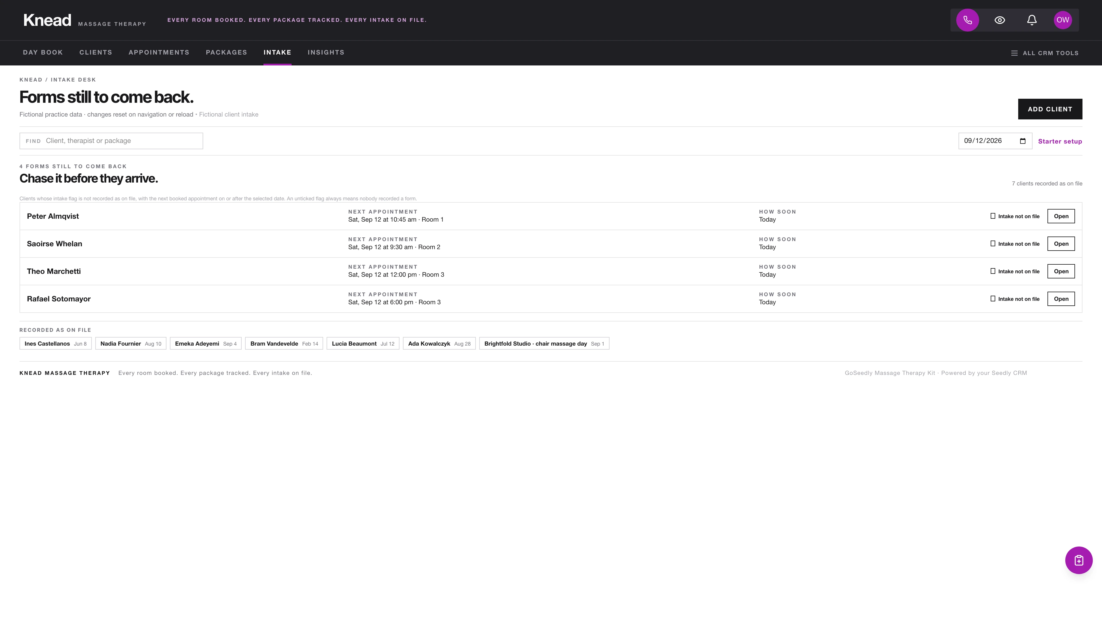Select the Ines Castellanos on-file chip
The image size is (1102, 620).
pos(56,344)
